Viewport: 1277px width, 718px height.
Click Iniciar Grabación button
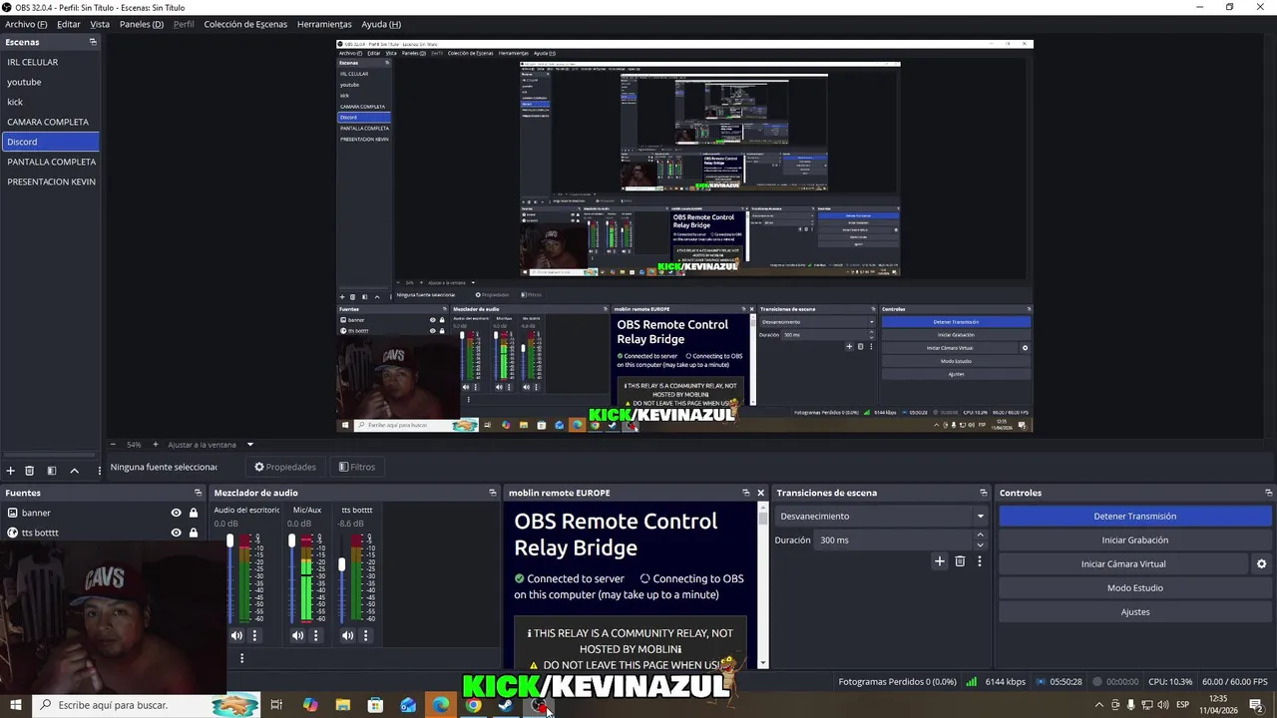[x=1135, y=539]
